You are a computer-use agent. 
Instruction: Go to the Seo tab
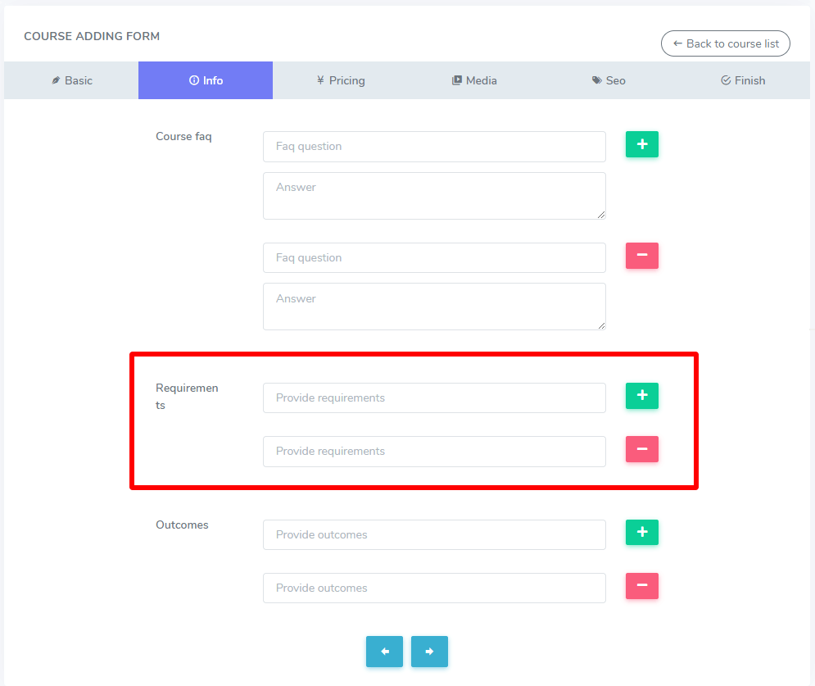(609, 80)
